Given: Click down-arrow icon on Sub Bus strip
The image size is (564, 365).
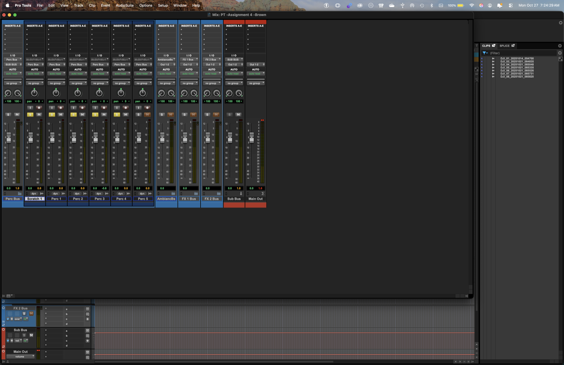Looking at the screenshot, I should (x=241, y=193).
